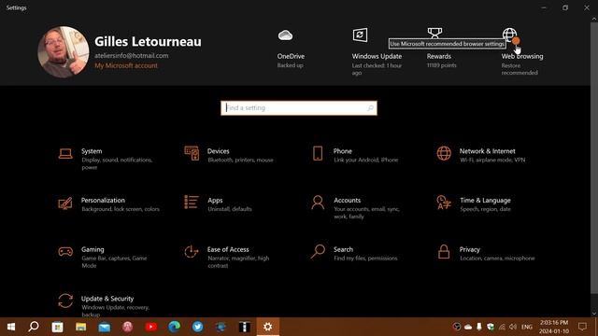Viewport: 598px width, 336px height.
Task: Click the Web browsing label text
Action: 522,56
